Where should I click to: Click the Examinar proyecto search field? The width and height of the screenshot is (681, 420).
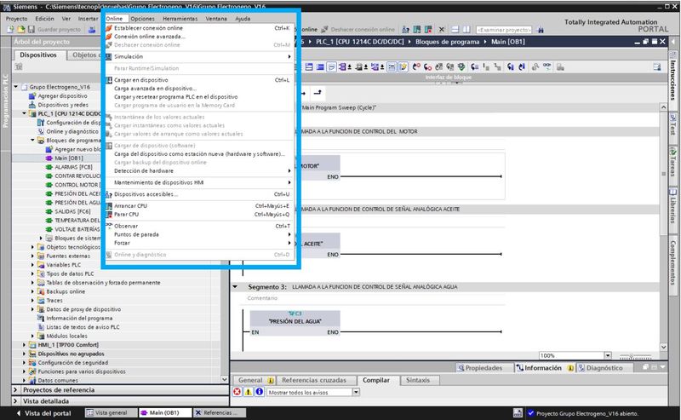tap(504, 30)
